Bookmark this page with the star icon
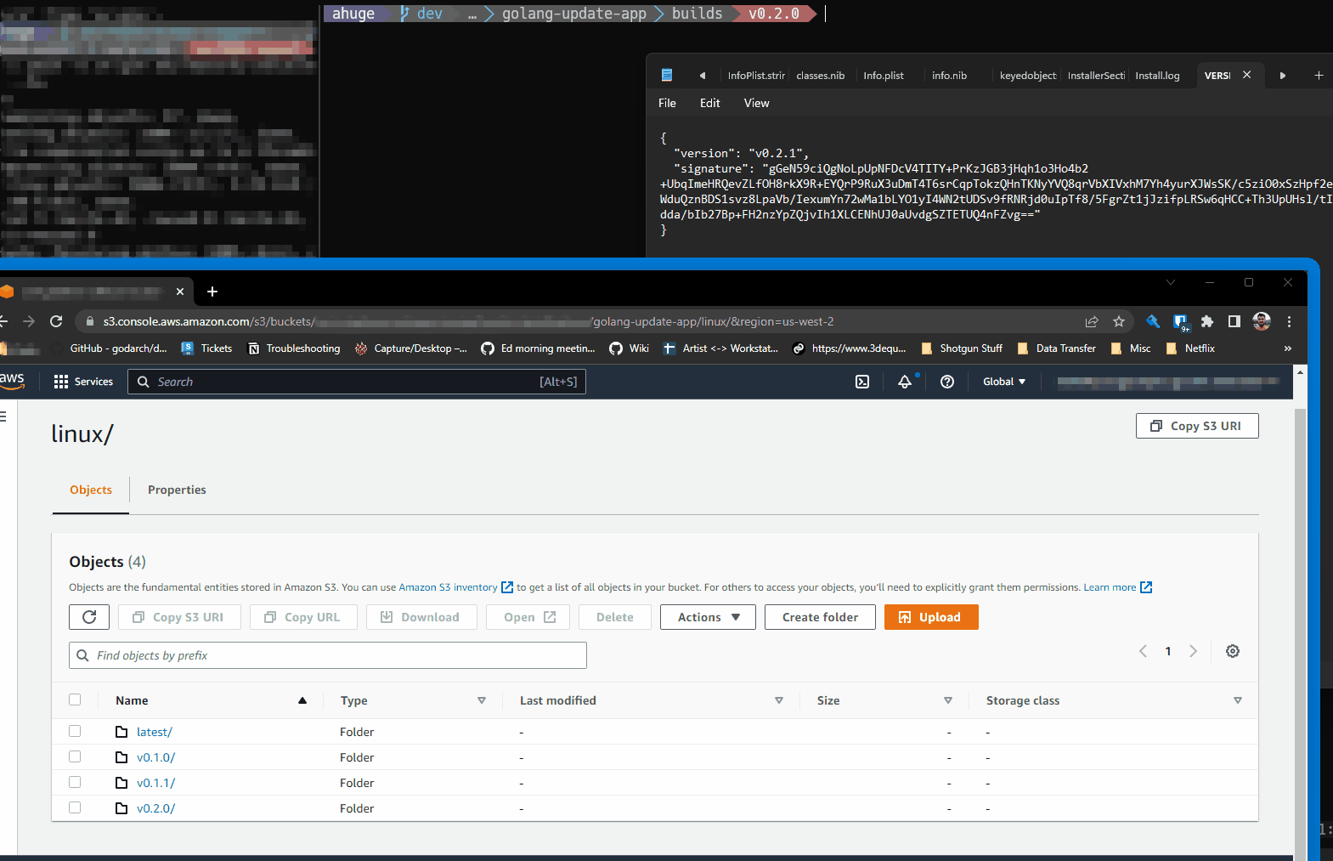 [1119, 321]
